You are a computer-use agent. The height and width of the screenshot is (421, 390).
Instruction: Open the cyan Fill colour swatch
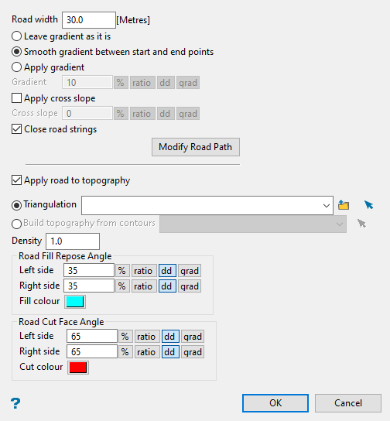75,302
